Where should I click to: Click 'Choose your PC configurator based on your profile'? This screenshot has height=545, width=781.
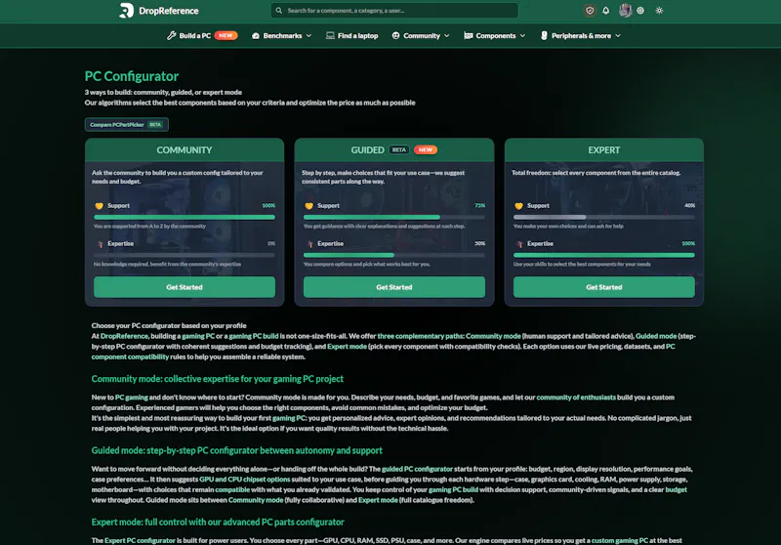click(x=169, y=326)
